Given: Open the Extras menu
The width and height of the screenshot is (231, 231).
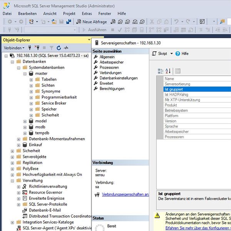Looking at the screenshot, I should pos(87,13).
